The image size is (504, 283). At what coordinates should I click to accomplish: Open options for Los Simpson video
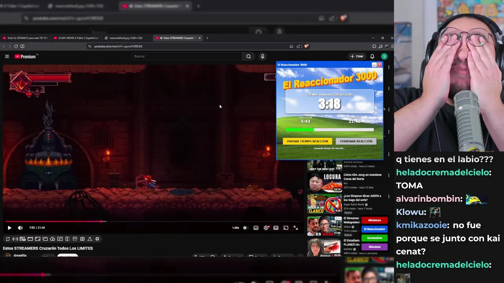tap(389, 197)
